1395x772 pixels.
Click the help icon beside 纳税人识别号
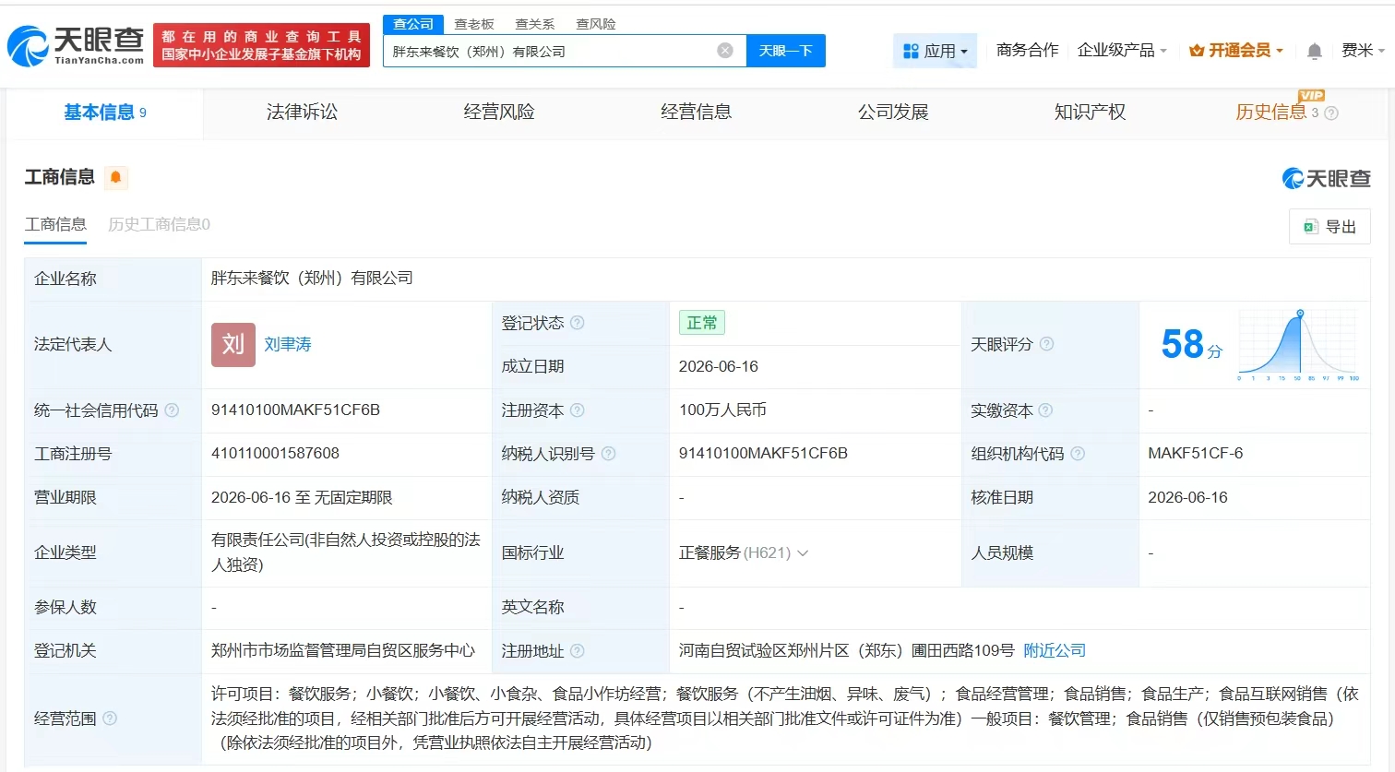pos(608,454)
